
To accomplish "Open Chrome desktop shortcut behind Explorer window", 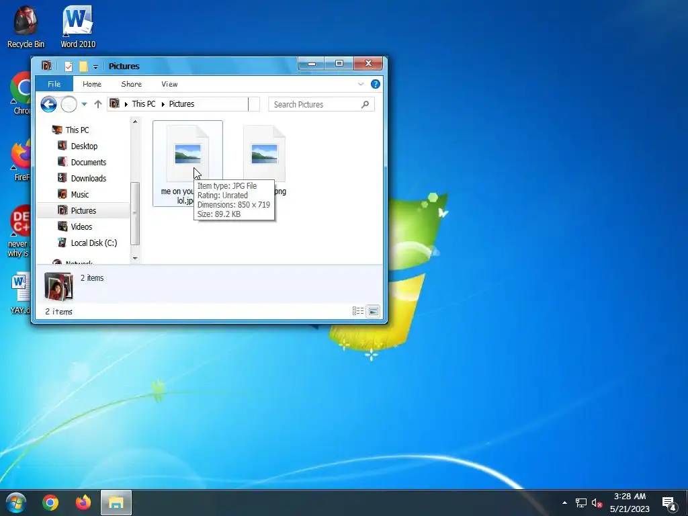I will pos(20,93).
